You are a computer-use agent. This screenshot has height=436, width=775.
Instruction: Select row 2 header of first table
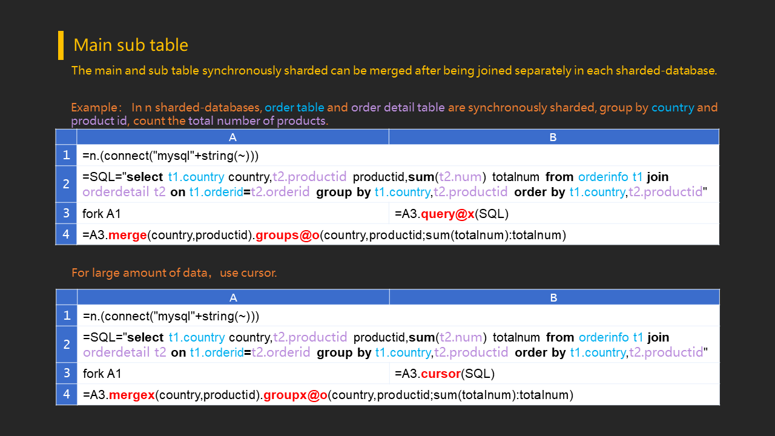[x=66, y=184]
